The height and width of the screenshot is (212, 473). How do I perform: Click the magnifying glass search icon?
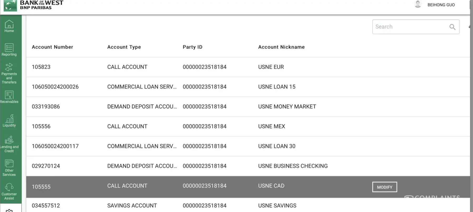coord(452,27)
